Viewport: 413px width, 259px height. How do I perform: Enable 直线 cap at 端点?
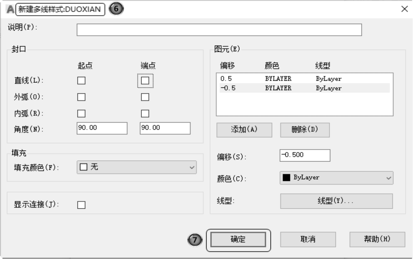145,81
